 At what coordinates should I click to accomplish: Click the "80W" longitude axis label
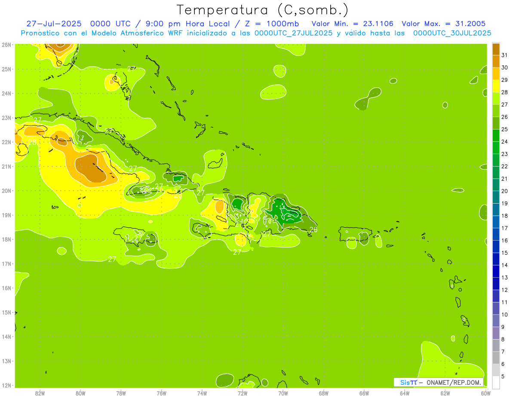point(80,393)
